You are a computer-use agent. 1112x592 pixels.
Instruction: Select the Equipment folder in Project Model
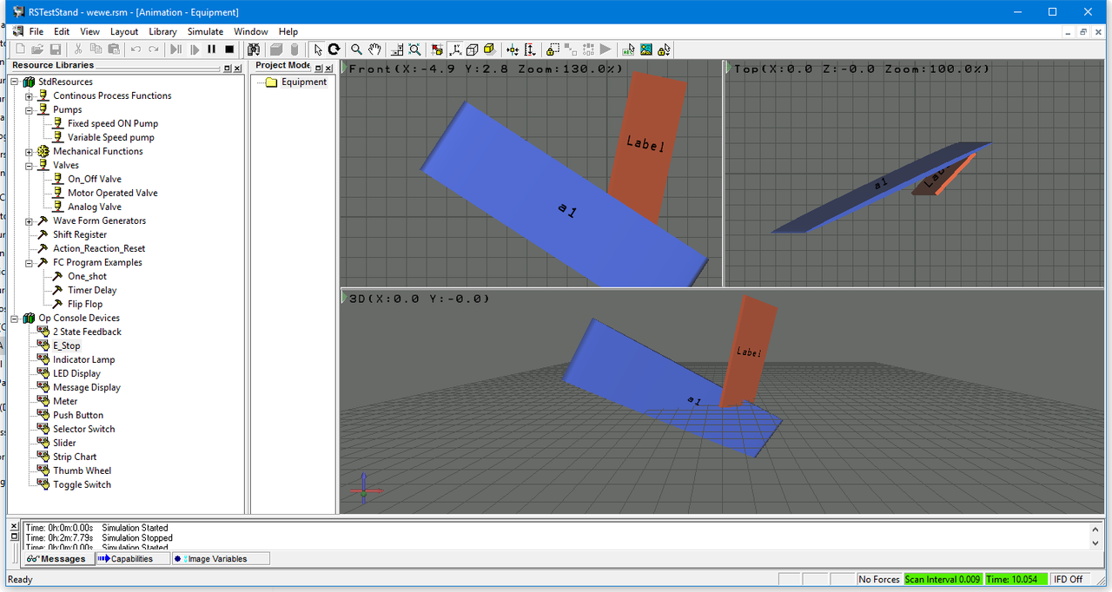coord(303,82)
